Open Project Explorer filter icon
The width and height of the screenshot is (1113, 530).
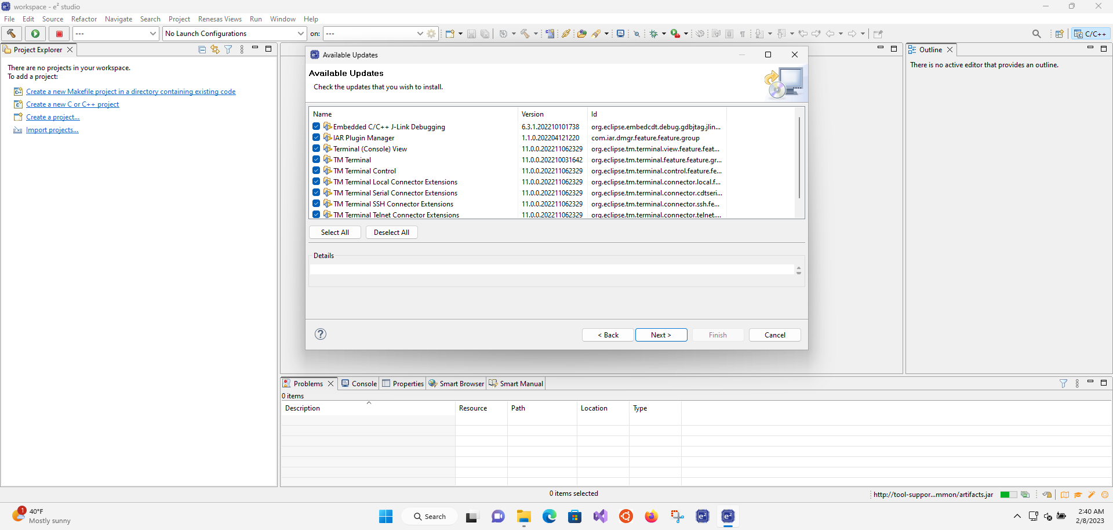click(228, 50)
